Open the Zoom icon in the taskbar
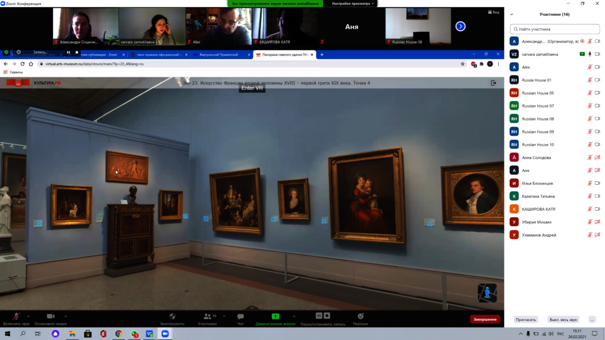 click(x=165, y=334)
